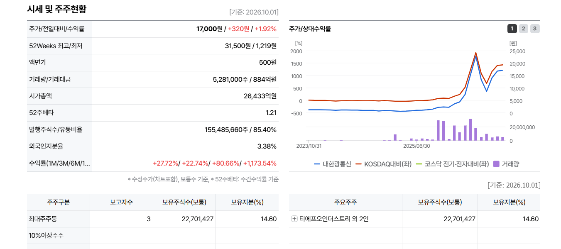Click the 1.21 beta value
This screenshot has height=249, width=561.
coord(271,112)
